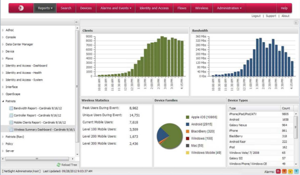The image size is (300, 175).
Task: Click Device Types table scrollbar thumb
Action: 296,127
